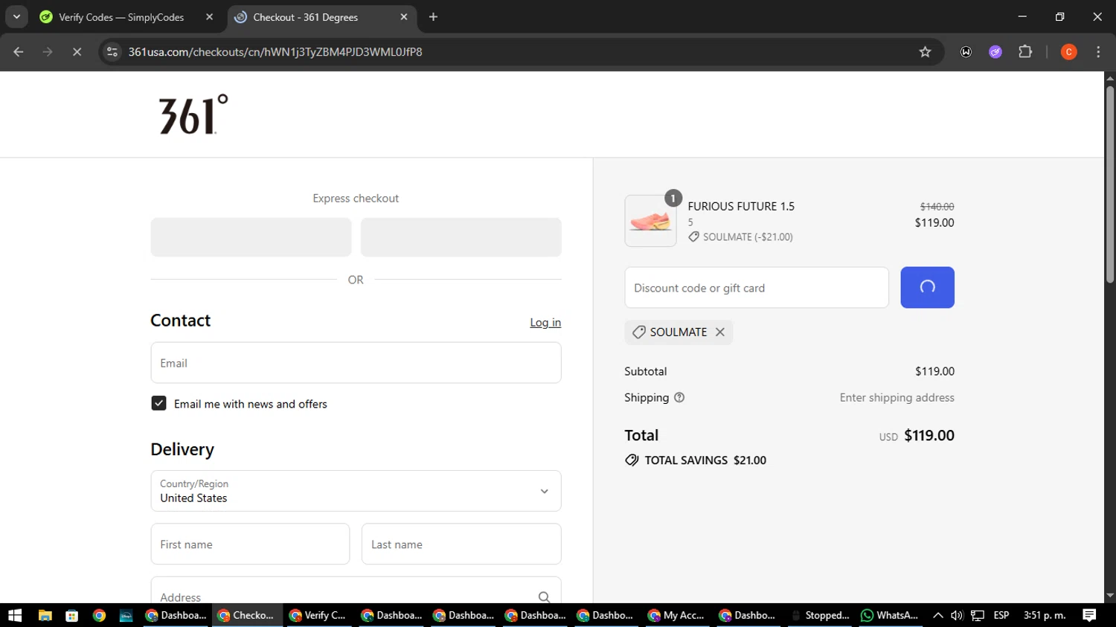Viewport: 1116px width, 627px height.
Task: Open File Explorer from taskbar
Action: click(45, 615)
